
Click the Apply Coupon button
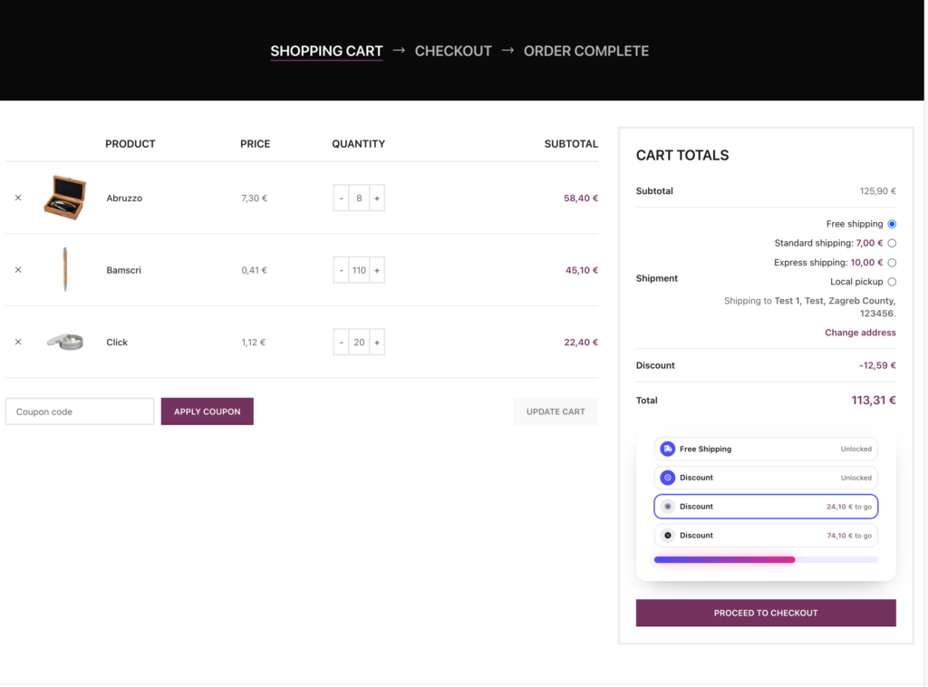(208, 411)
